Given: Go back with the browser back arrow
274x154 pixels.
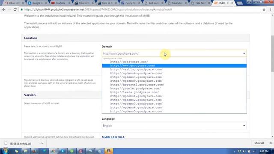Looking at the screenshot, I should point(4,9).
